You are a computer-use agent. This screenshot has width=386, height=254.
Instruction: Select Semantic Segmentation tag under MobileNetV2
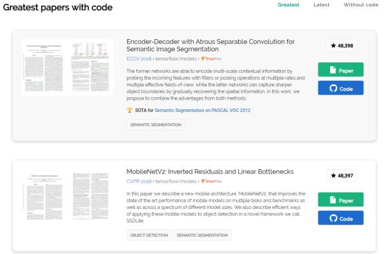(x=202, y=235)
